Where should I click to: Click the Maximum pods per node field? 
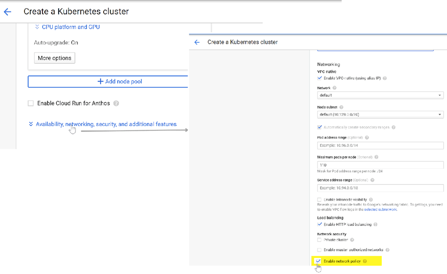[x=380, y=165]
